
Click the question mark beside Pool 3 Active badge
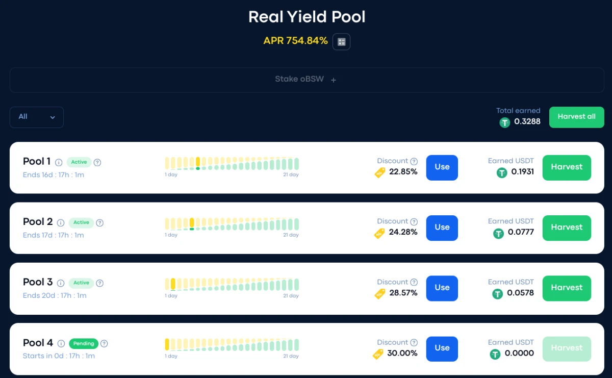pyautogui.click(x=100, y=283)
